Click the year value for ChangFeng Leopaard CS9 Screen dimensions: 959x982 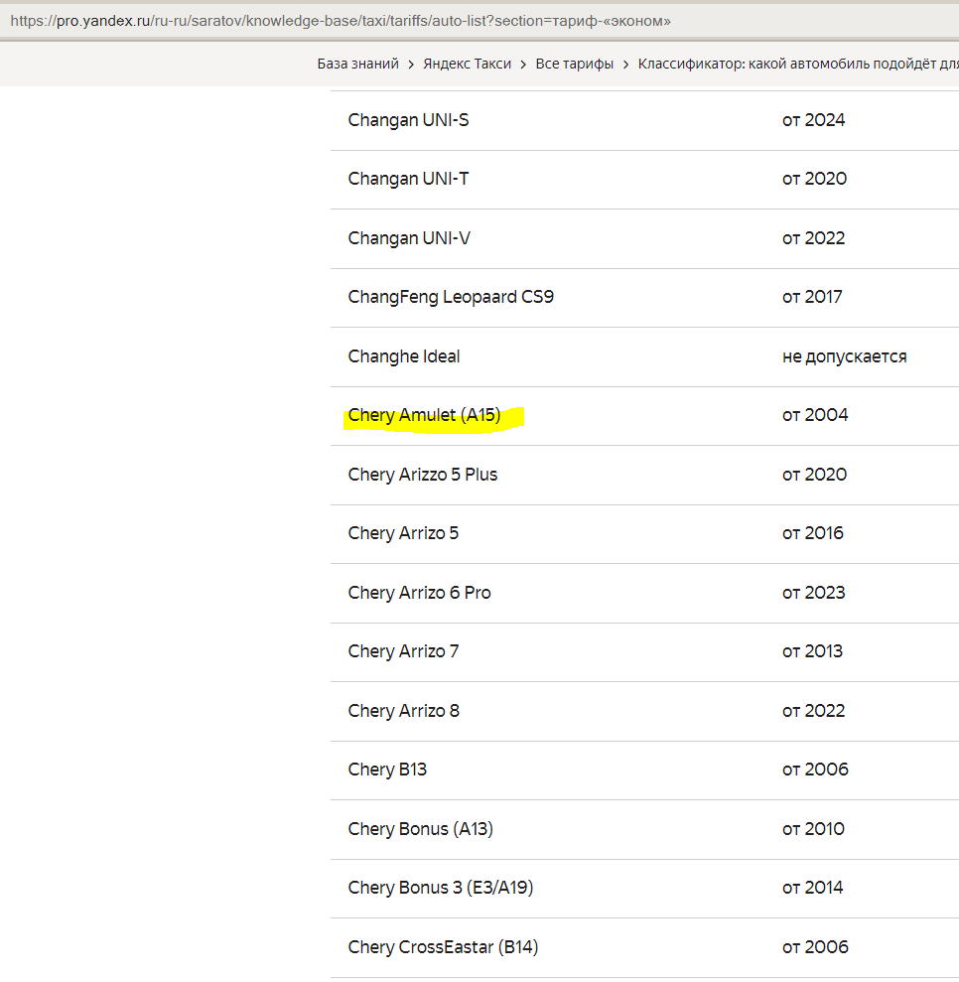click(812, 297)
